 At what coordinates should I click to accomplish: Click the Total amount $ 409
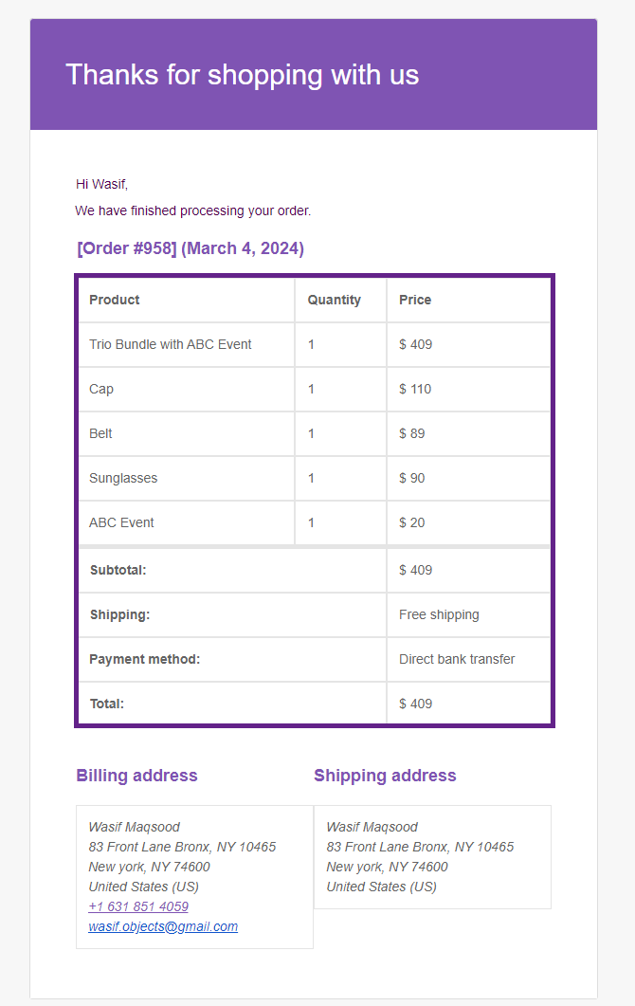(x=416, y=704)
